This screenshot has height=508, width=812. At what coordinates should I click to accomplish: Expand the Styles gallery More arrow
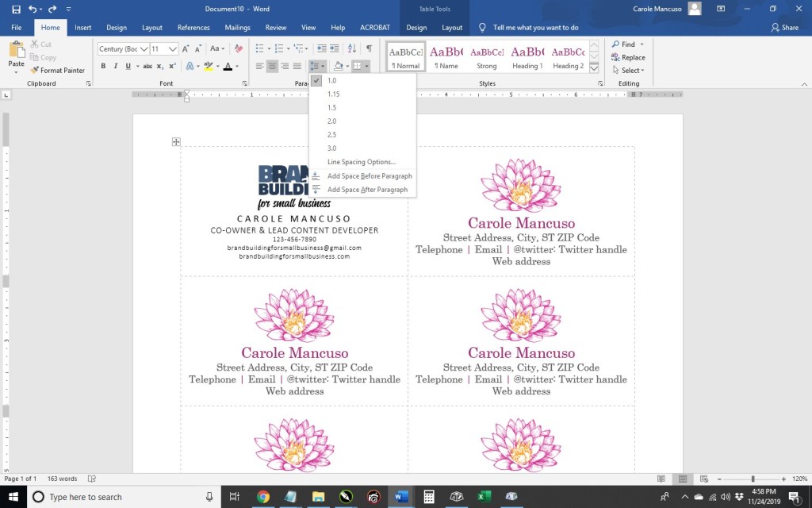tap(594, 68)
